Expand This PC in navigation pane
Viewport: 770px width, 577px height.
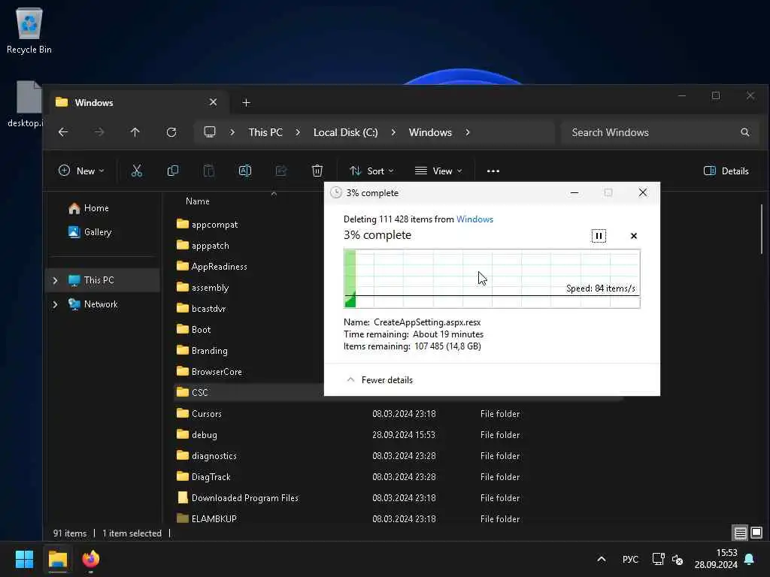[55, 280]
